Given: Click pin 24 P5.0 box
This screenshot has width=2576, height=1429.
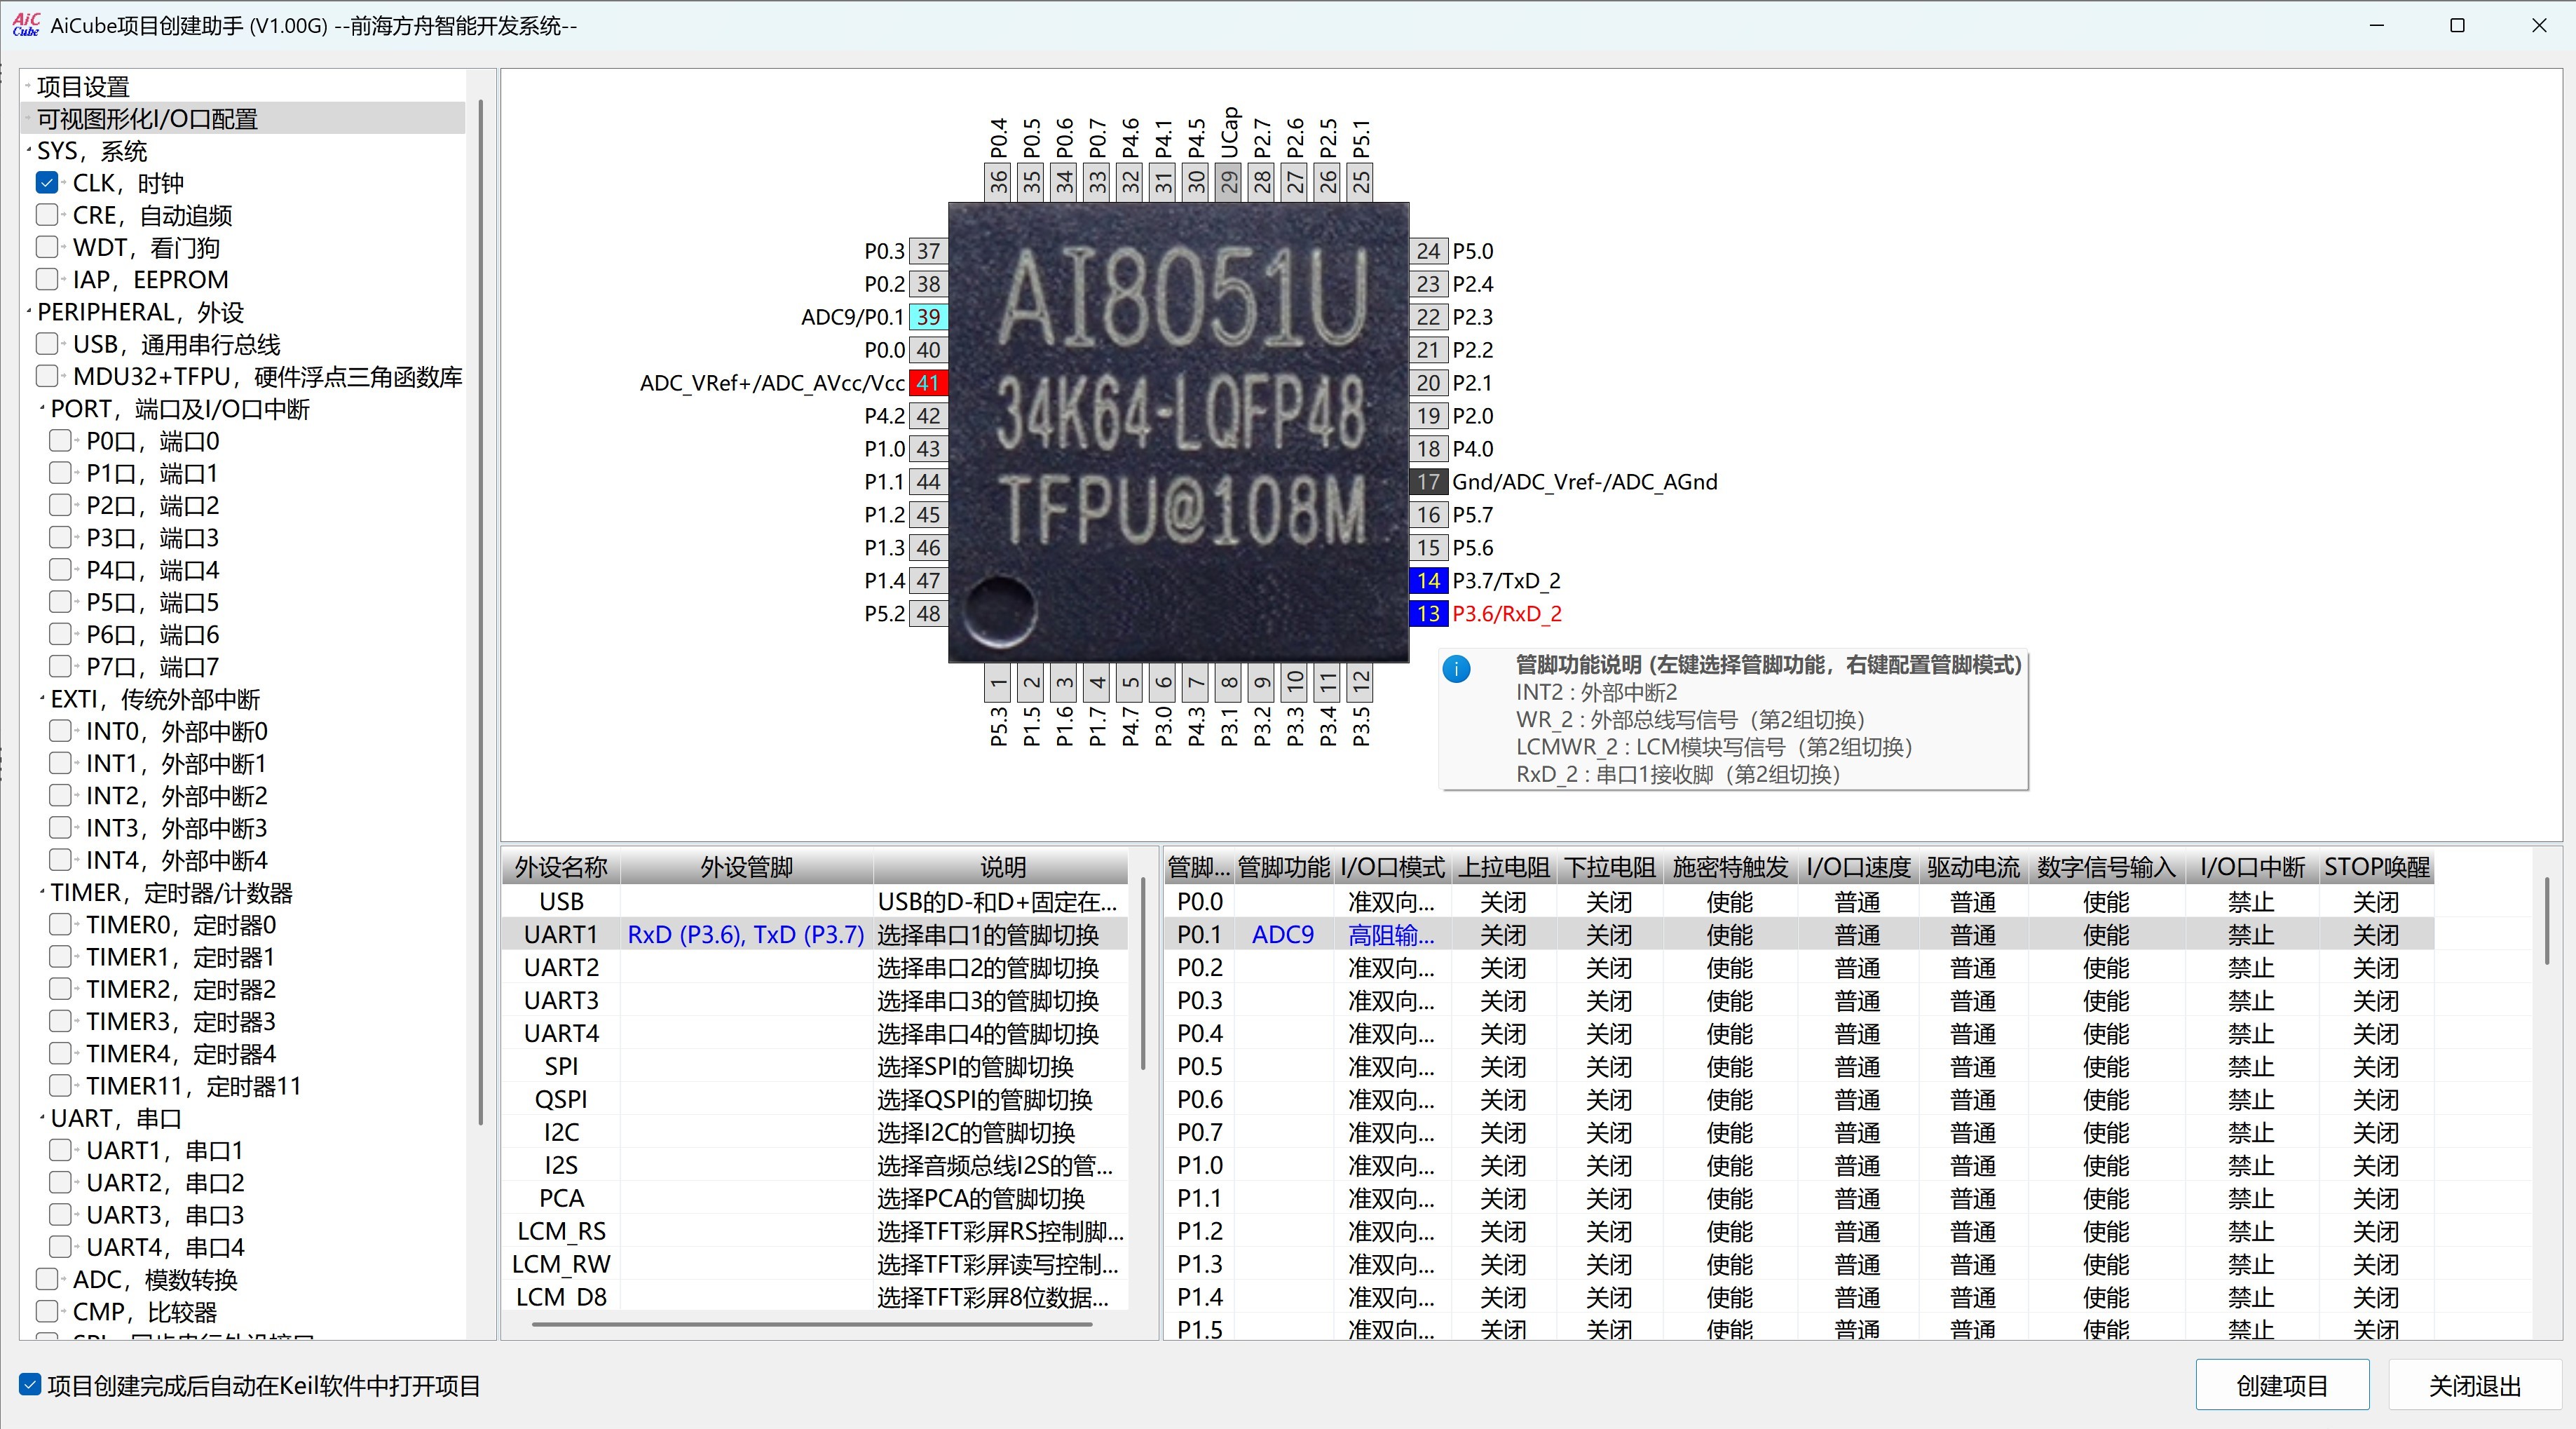Looking at the screenshot, I should pos(1428,251).
